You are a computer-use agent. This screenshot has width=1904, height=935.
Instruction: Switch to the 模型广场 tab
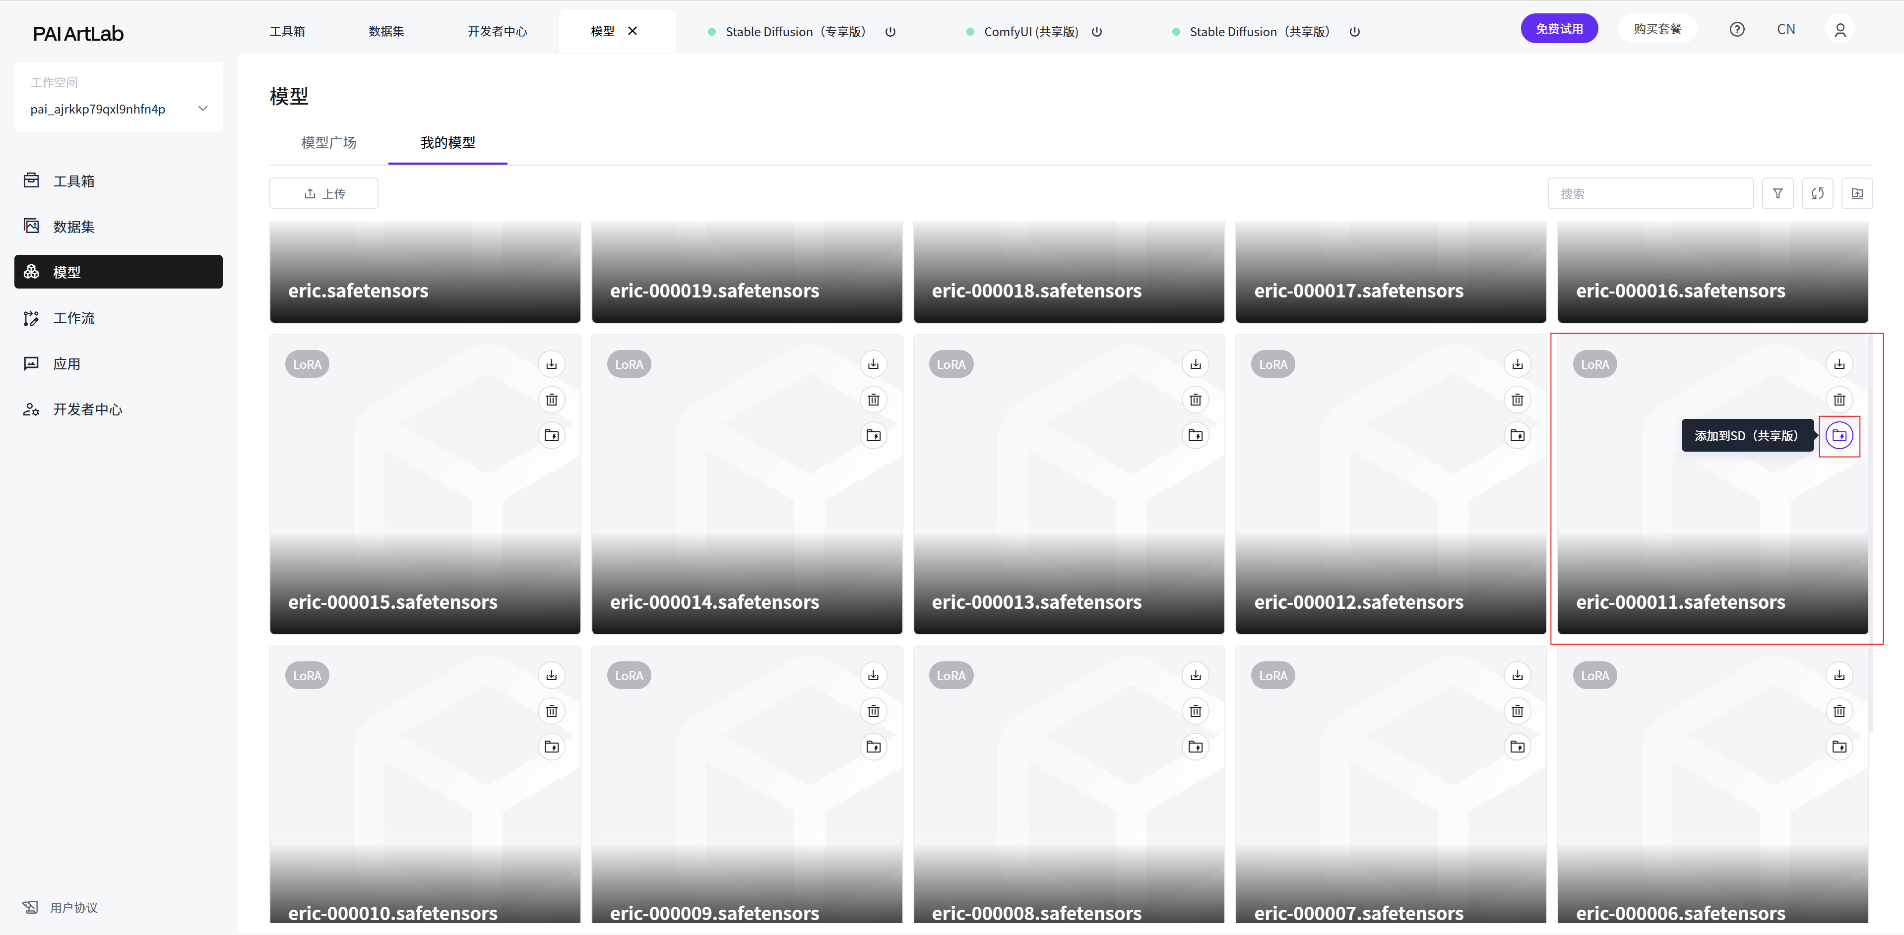[x=329, y=143]
